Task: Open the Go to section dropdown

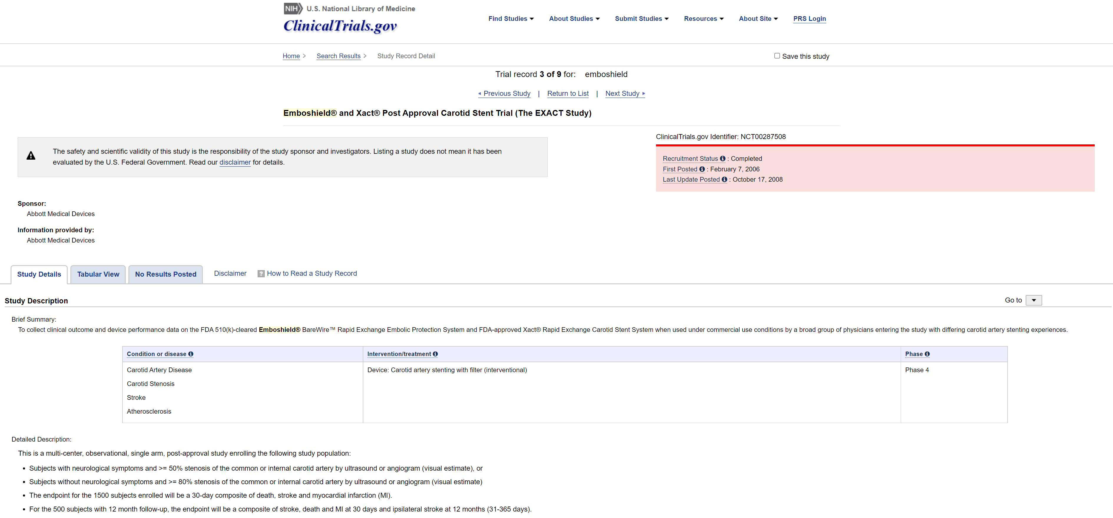Action: tap(1033, 300)
